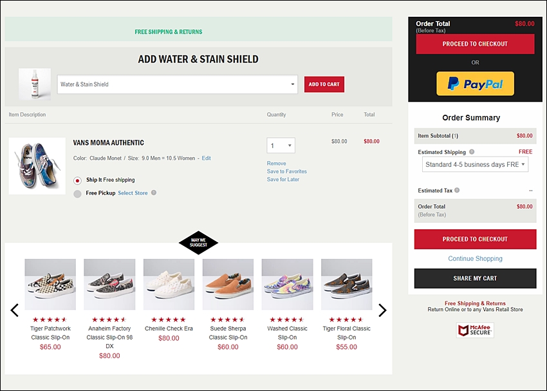
Task: Click the Item Subtotal (1) row
Action: click(475, 136)
